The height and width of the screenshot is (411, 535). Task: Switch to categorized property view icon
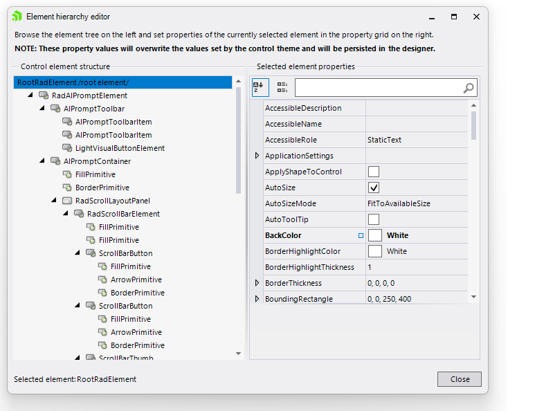[x=282, y=87]
